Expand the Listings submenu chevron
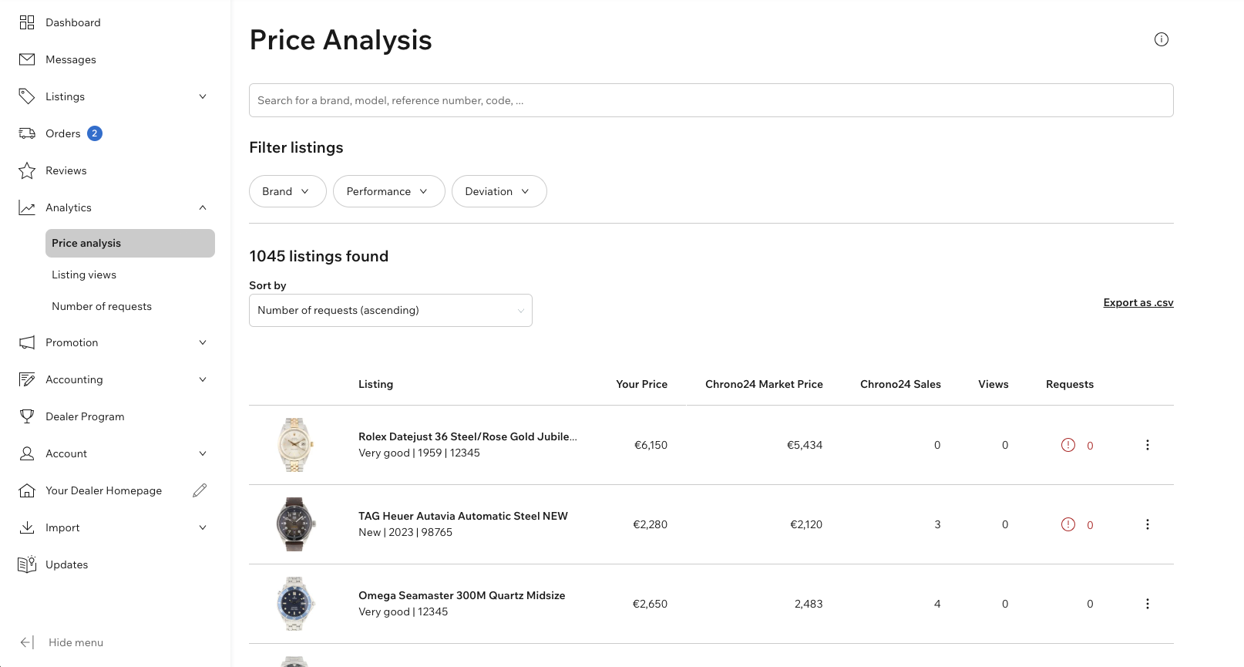 (x=203, y=96)
